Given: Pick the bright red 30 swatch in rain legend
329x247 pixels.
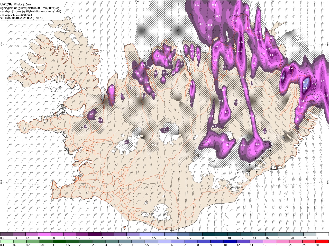Looking at the screenshot, I should [322, 241].
